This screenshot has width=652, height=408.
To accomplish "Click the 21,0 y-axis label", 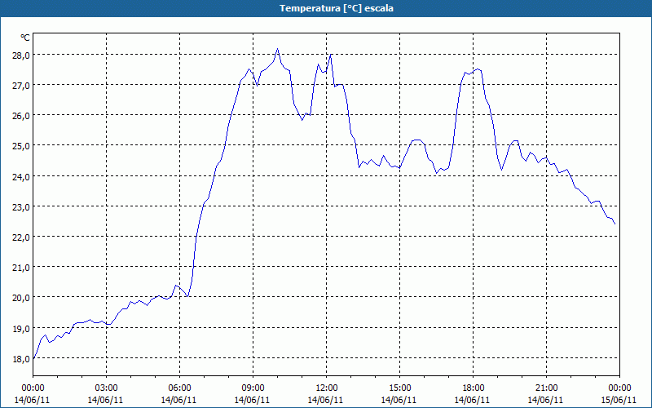I will 20,268.
